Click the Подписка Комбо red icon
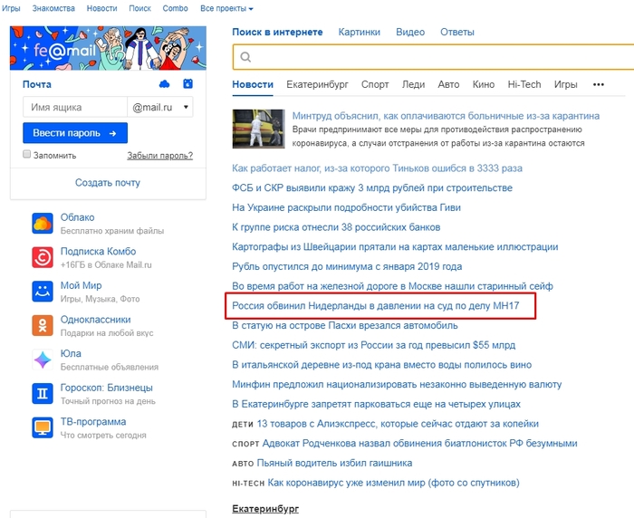 (x=43, y=257)
